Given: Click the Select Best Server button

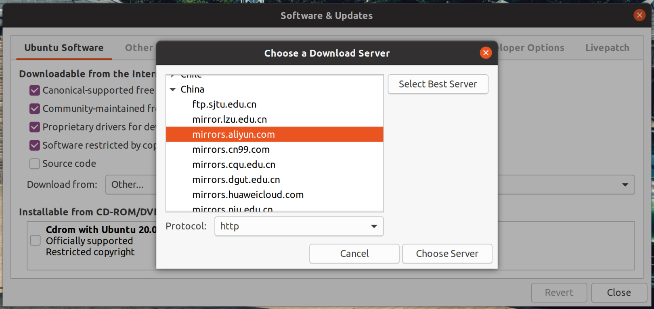Looking at the screenshot, I should 438,84.
